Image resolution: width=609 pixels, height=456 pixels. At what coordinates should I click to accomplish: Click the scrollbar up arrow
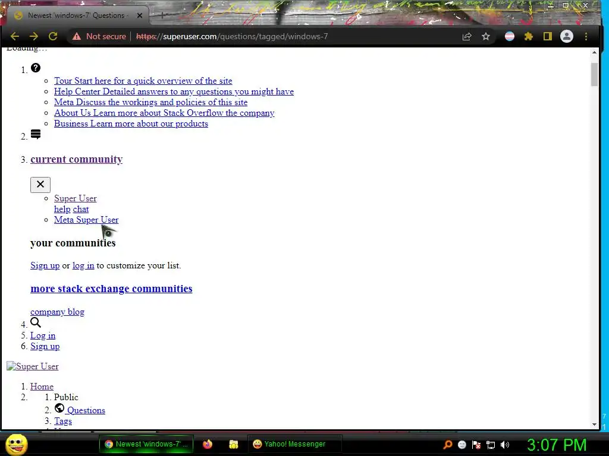click(594, 52)
